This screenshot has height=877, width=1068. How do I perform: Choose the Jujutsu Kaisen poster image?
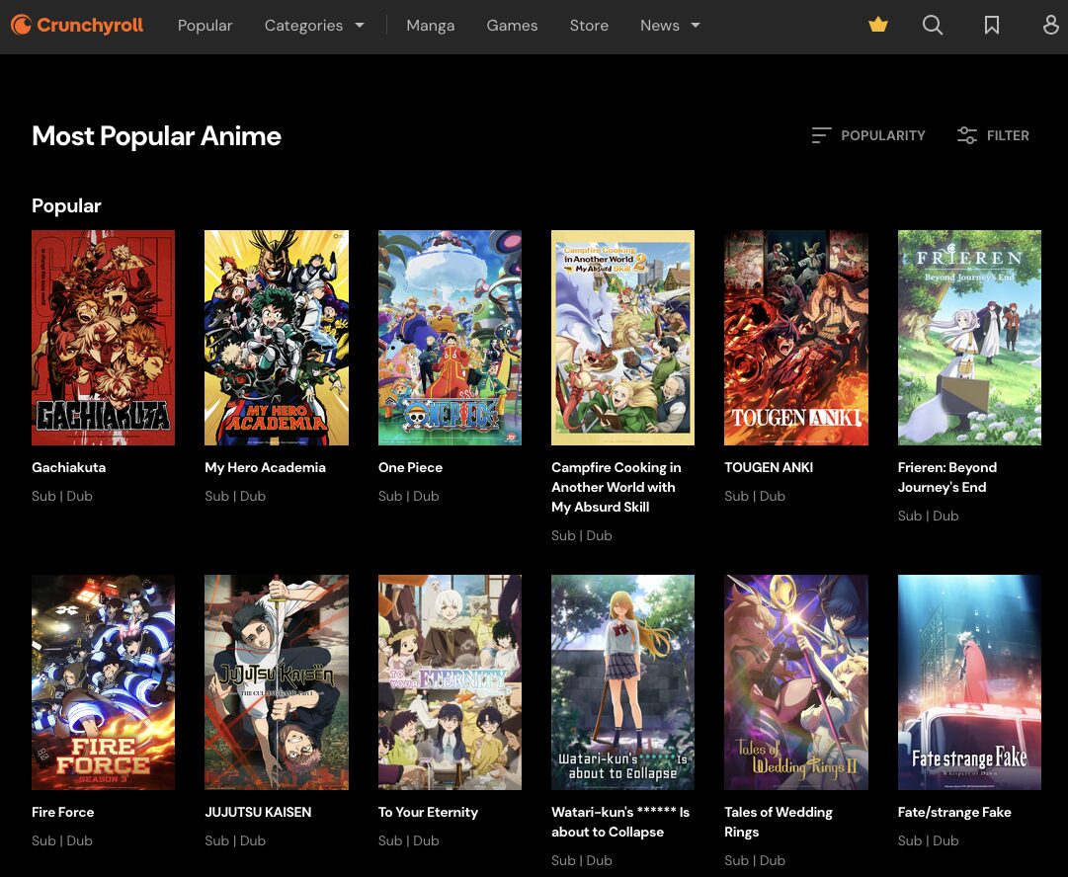pos(276,682)
